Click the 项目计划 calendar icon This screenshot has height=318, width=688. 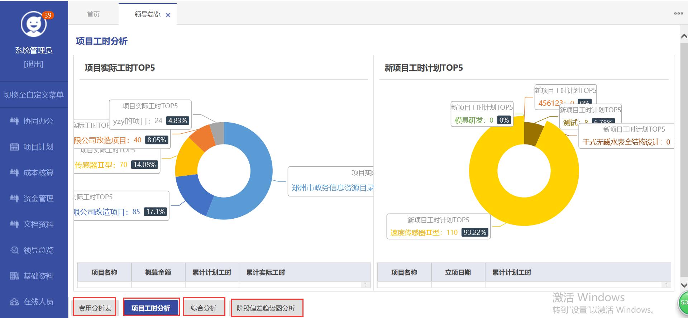point(14,147)
